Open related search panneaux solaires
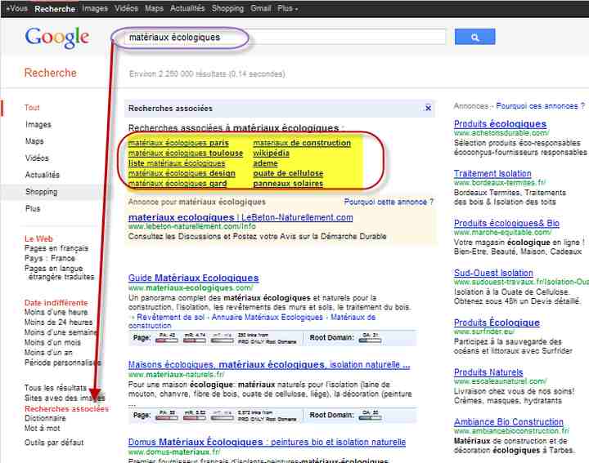Viewport: 589px width, 463px height. (x=288, y=184)
